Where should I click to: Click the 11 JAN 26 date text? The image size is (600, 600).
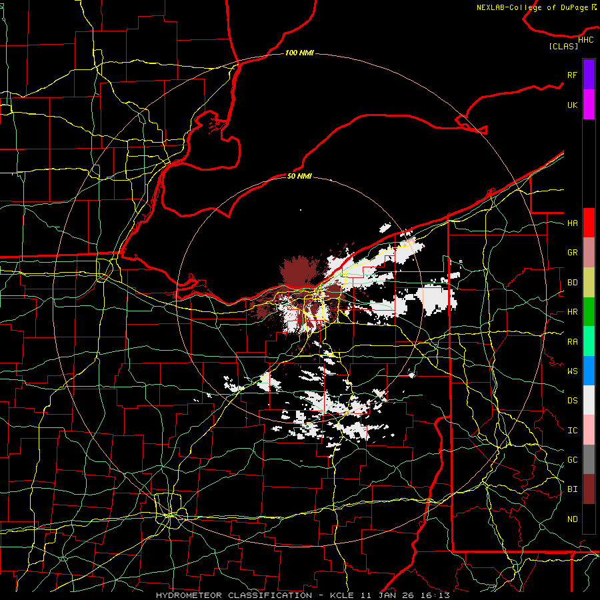(x=387, y=595)
